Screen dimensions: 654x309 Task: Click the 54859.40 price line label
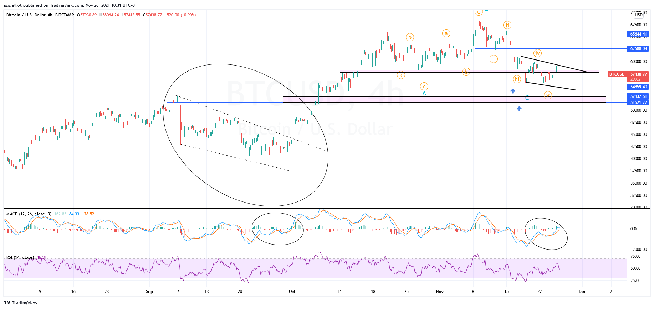[638, 87]
